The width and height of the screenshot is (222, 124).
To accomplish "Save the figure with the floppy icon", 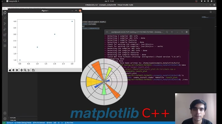I will click(33, 70).
